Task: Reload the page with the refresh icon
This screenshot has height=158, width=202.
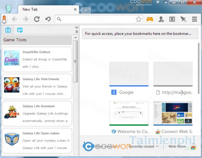Action: pos(37,19)
